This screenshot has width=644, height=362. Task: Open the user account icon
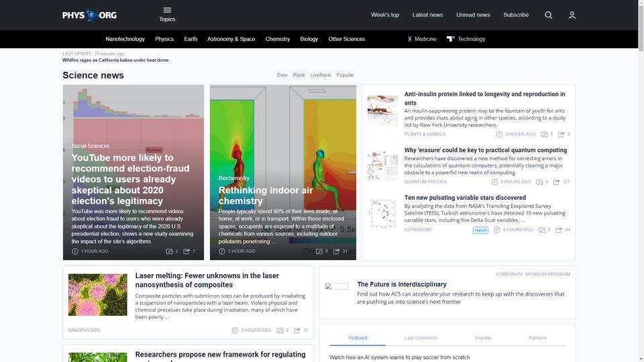[572, 15]
